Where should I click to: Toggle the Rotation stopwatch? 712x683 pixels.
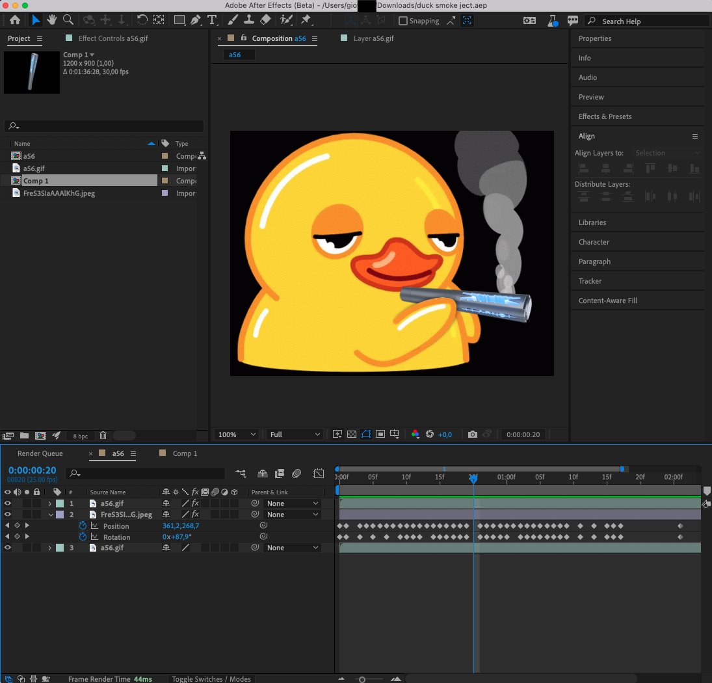coord(83,537)
